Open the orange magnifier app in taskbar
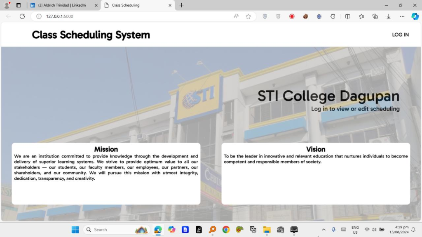Screen dimensions: 422x237 [212, 230]
